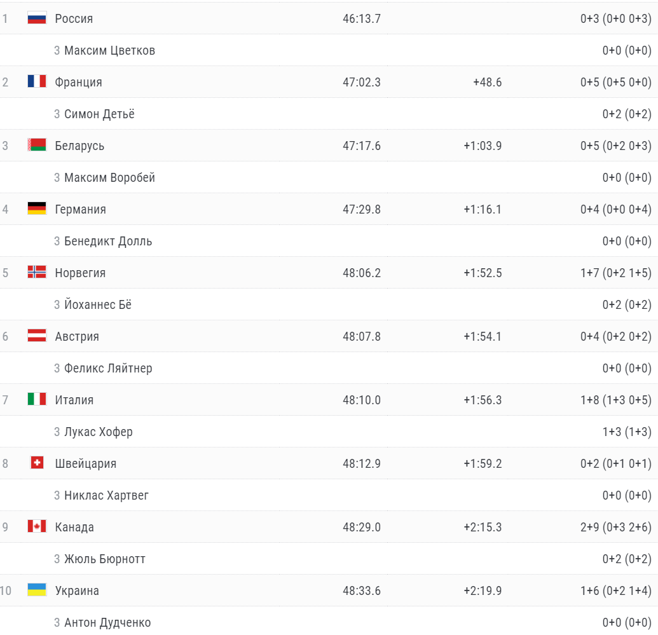Click Лукас Хофер athlete name
Screen dimensions: 658x635
(99, 432)
